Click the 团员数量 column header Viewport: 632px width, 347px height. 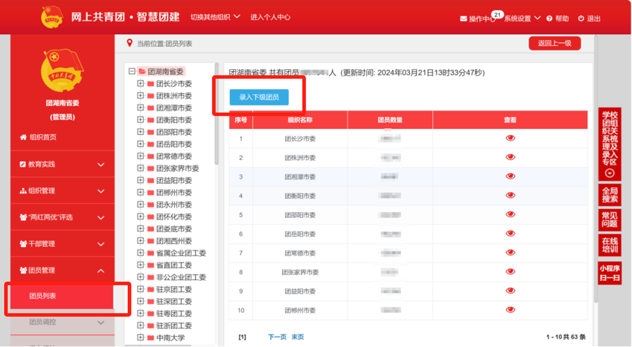pos(389,119)
